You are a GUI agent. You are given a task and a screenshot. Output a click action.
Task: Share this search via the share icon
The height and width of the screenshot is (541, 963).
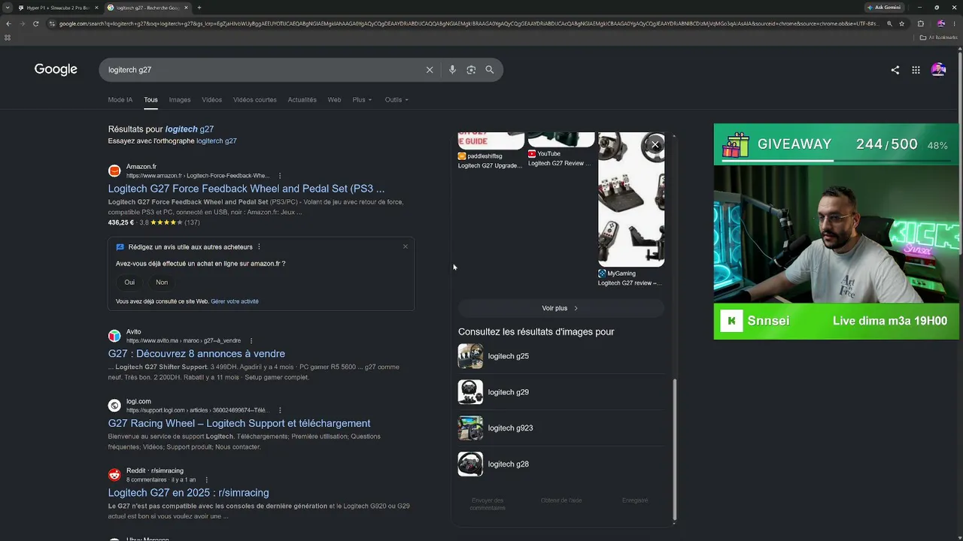(895, 70)
